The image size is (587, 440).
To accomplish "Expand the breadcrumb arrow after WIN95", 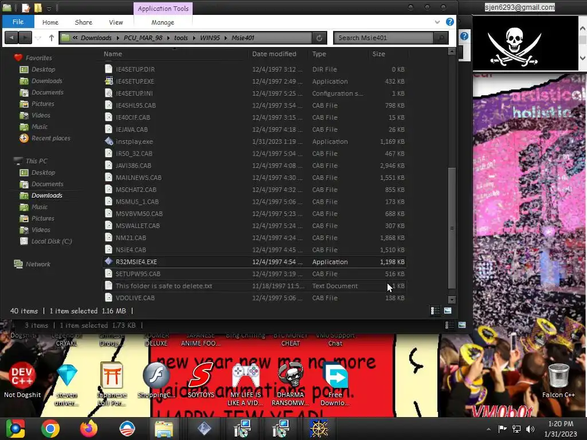I will (226, 38).
